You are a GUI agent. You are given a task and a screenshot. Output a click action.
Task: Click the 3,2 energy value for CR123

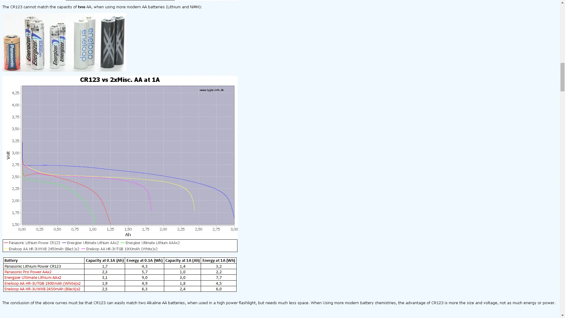[219, 266]
